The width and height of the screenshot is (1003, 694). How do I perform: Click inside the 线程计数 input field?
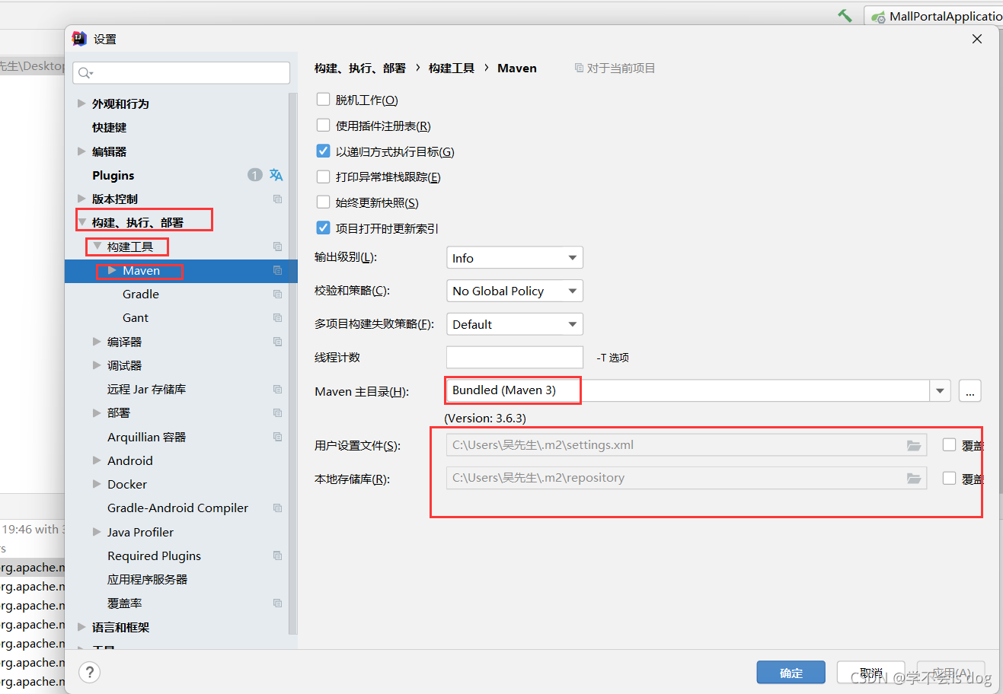tap(514, 357)
